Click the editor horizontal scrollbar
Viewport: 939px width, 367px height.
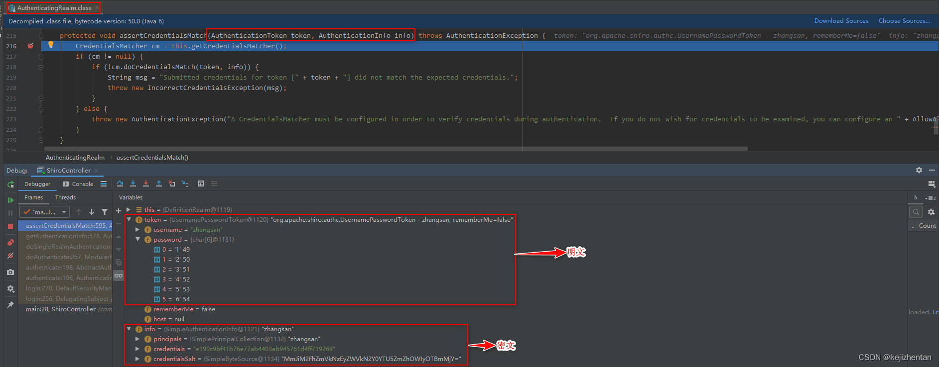coord(396,149)
